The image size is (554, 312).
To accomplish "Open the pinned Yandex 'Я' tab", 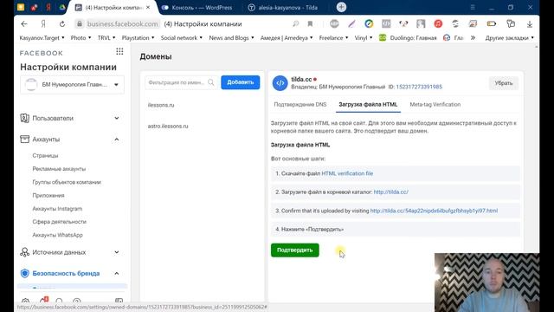I will click(x=48, y=7).
